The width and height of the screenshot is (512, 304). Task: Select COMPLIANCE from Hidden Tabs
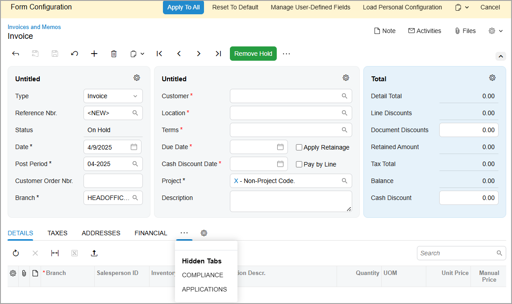click(x=202, y=275)
